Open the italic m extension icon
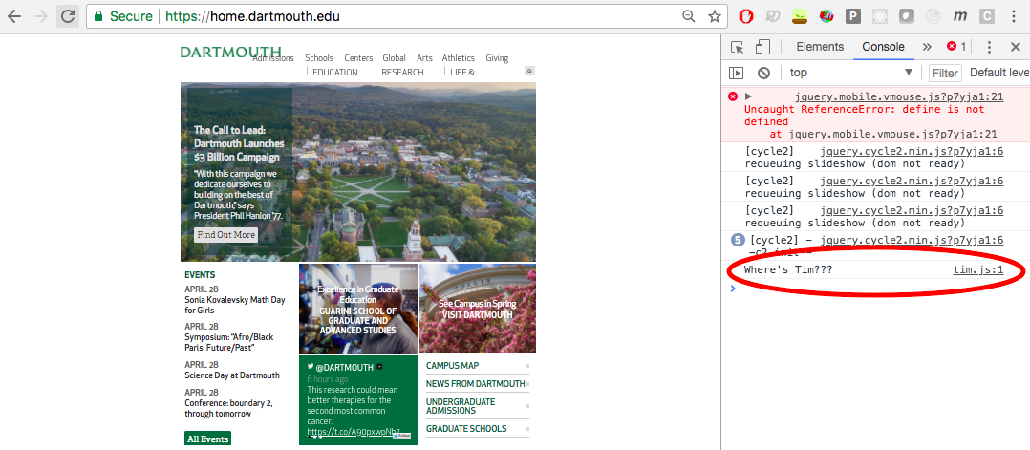 [959, 16]
